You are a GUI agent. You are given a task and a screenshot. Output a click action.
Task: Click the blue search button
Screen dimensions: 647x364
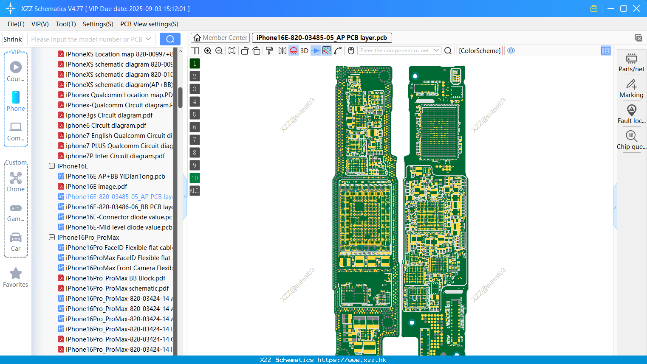(170, 39)
